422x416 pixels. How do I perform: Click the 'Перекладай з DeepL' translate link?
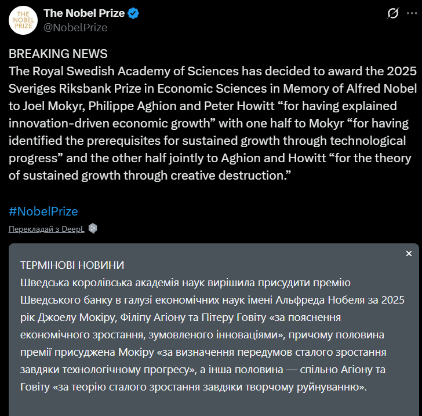coord(46,229)
